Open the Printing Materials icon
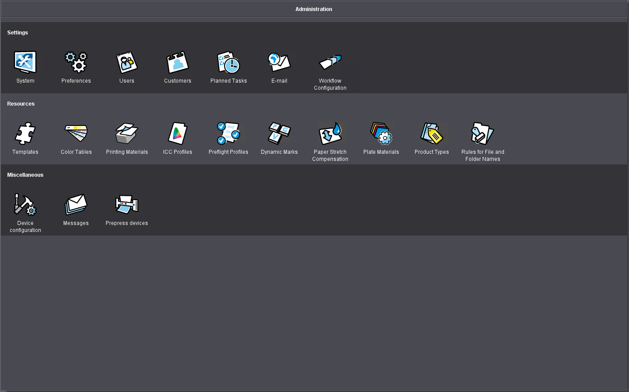Viewport: 629px width, 392px height. point(127,134)
